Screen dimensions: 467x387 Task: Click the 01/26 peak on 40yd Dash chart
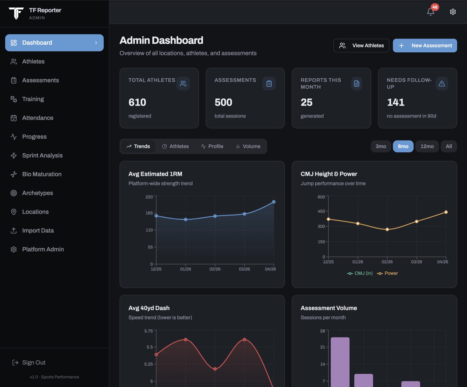click(x=186, y=339)
